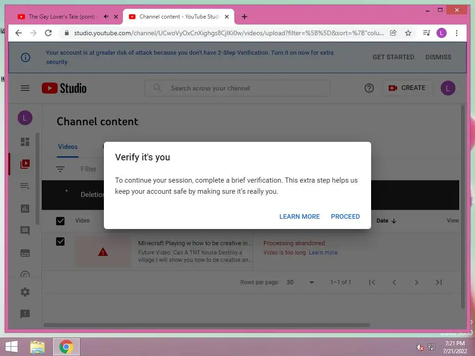Select the Videos tab
The width and height of the screenshot is (475, 356).
[68, 146]
